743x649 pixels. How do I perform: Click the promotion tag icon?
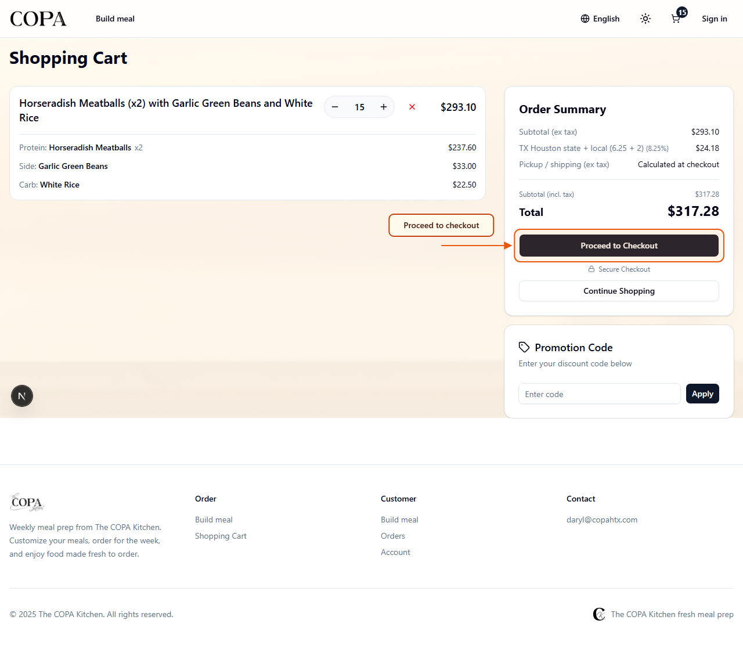click(524, 347)
